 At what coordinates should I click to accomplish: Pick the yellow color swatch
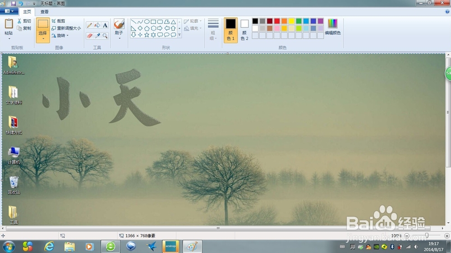tap(291, 21)
